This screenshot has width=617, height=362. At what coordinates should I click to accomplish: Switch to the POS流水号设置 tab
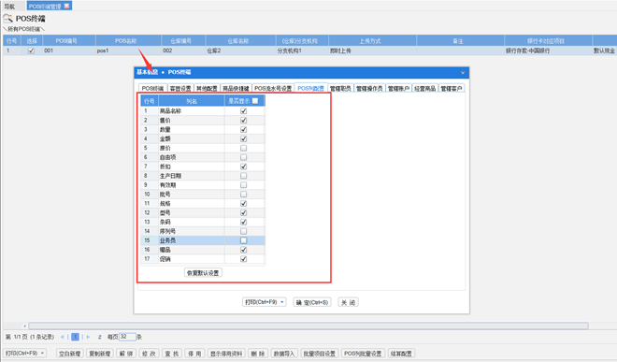[273, 89]
